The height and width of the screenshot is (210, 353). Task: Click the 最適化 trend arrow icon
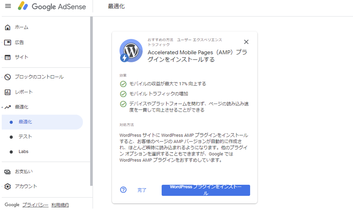[x=7, y=107]
